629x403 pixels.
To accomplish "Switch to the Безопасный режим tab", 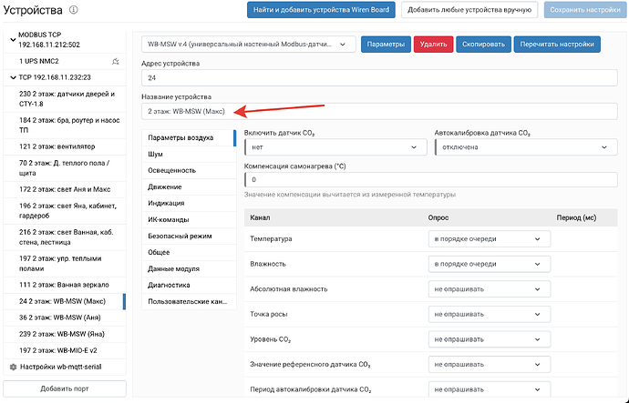I will pyautogui.click(x=189, y=237).
